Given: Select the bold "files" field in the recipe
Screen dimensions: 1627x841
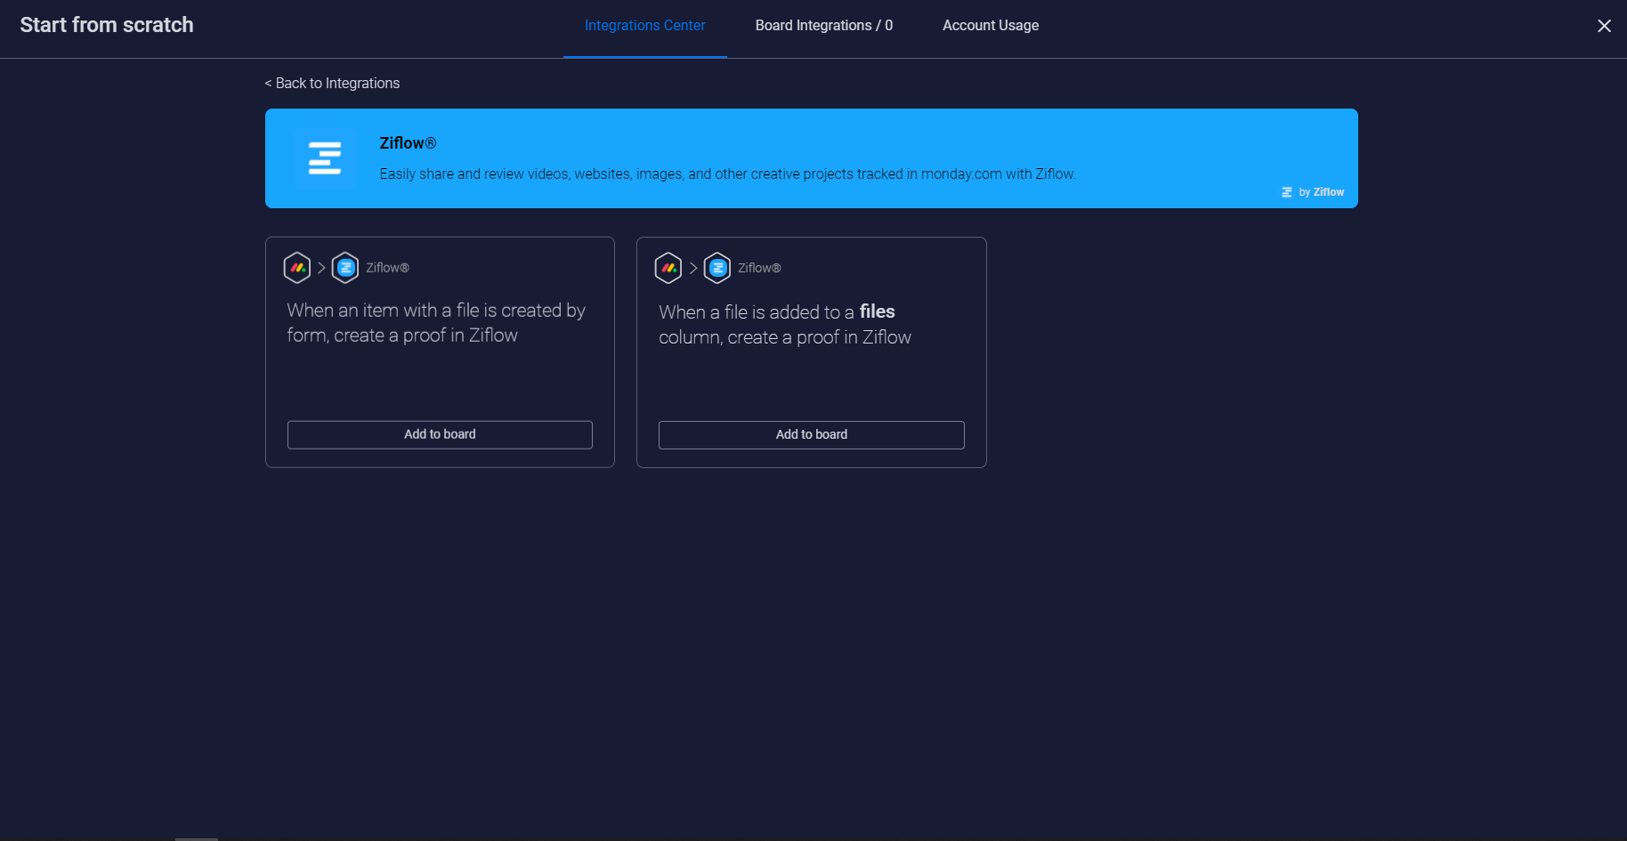Looking at the screenshot, I should 877,311.
